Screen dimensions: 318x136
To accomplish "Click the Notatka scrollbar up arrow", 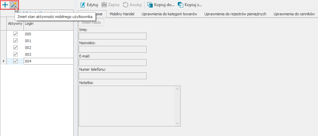I will click(177, 89).
